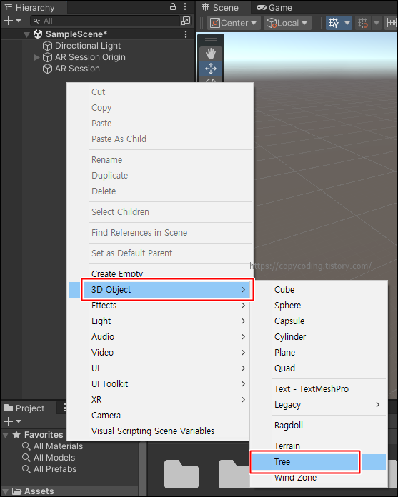The height and width of the screenshot is (497, 398).
Task: Collapse the SampleScene tree
Action: tap(27, 34)
